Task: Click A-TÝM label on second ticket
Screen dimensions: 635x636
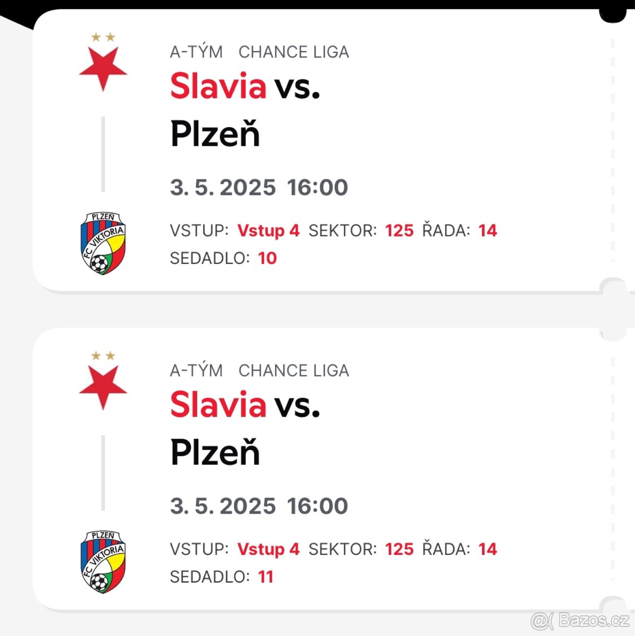Action: click(196, 370)
